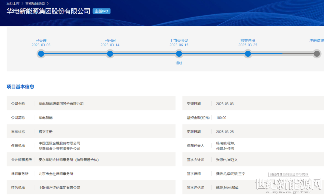Click signing lawyers 龚牧龙,李元媛,王宁

point(231,174)
